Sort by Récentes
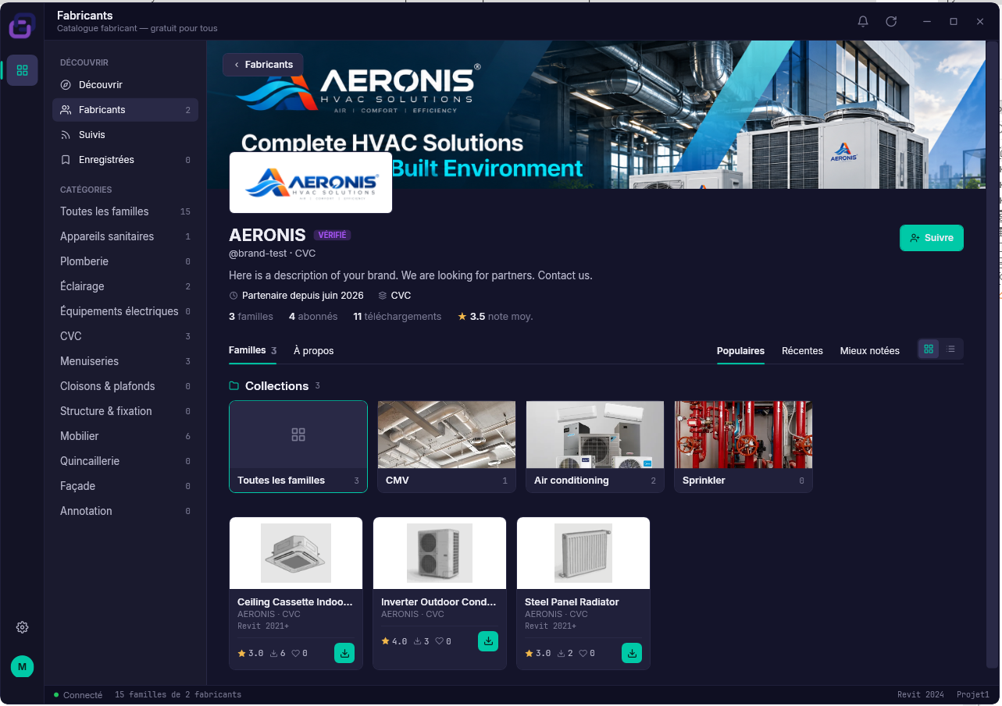Image resolution: width=1002 pixels, height=706 pixels. 802,351
